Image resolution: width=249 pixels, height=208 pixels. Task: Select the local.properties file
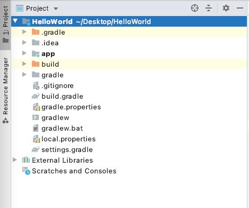pos(69,139)
